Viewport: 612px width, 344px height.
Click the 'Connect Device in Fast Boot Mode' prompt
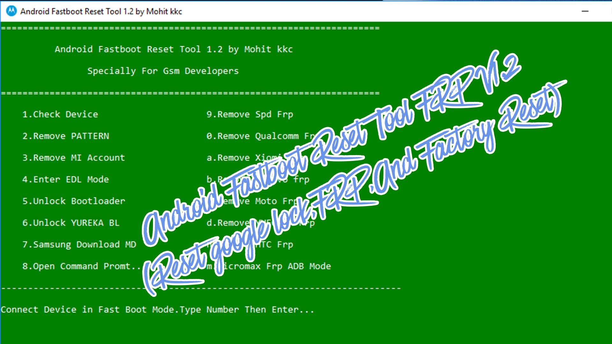[157, 310]
